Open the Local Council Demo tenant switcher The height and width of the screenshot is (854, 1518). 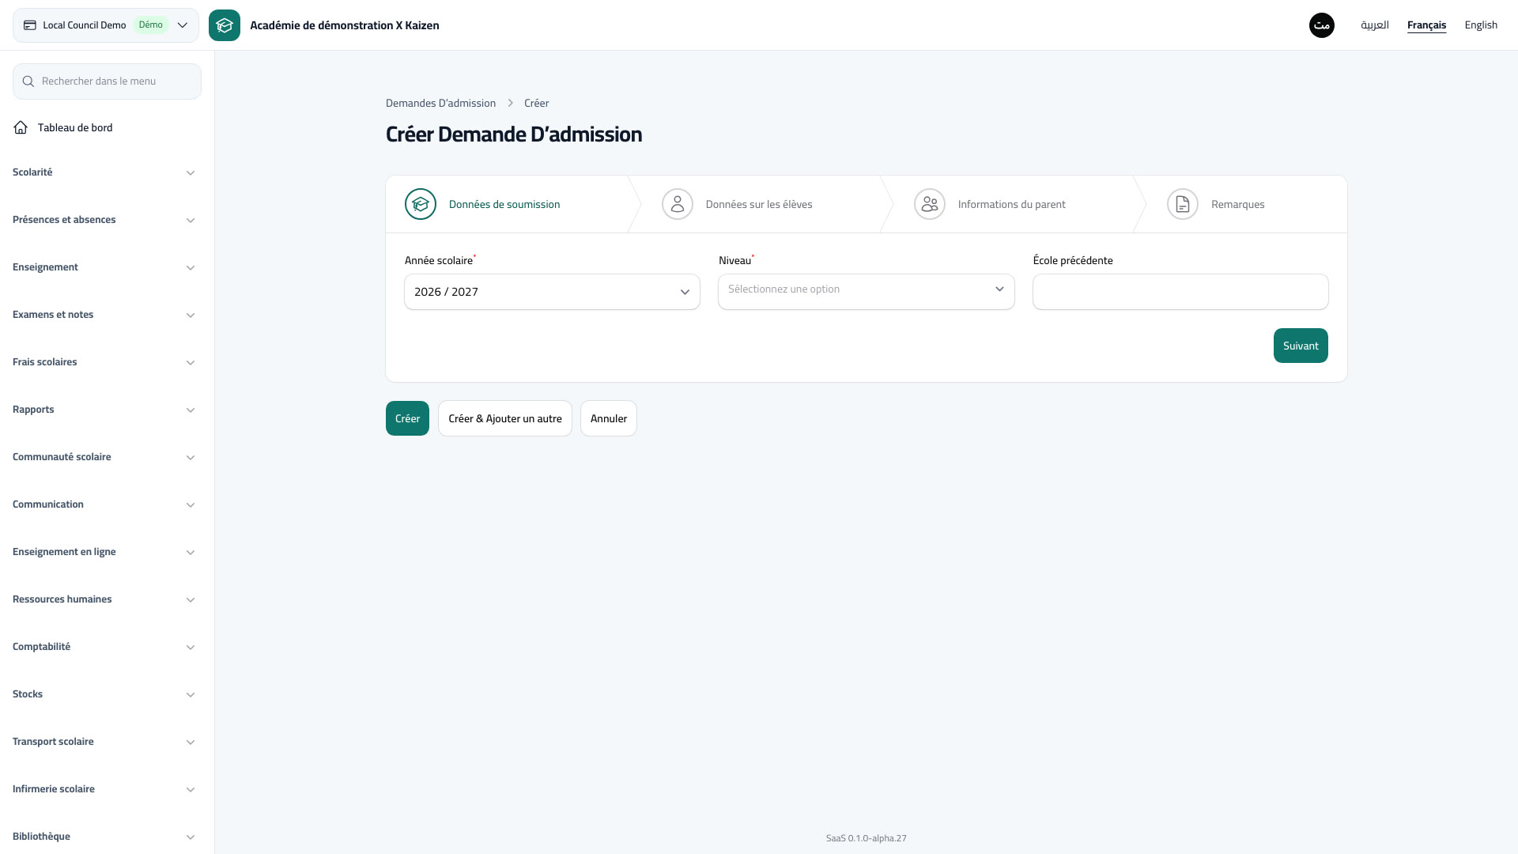[x=106, y=25]
